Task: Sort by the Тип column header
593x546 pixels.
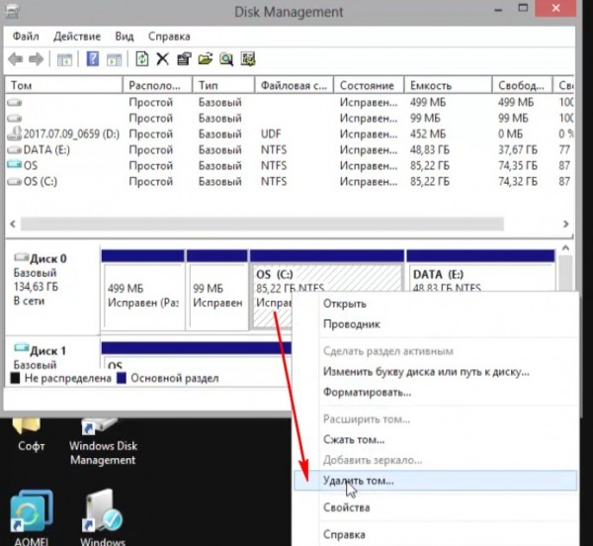Action: tap(223, 85)
